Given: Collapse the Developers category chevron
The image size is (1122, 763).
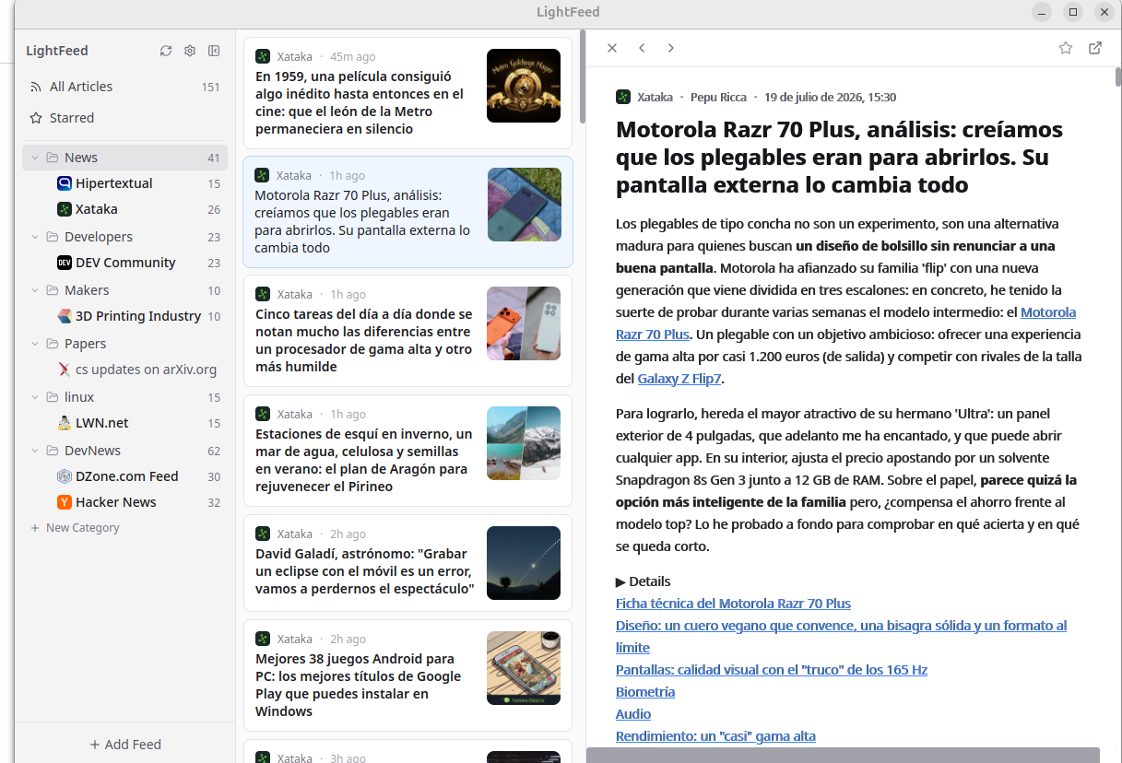Looking at the screenshot, I should pyautogui.click(x=35, y=237).
